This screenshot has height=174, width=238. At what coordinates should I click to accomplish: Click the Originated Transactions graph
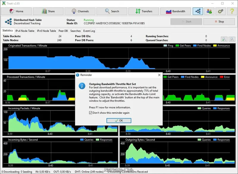[119, 58]
